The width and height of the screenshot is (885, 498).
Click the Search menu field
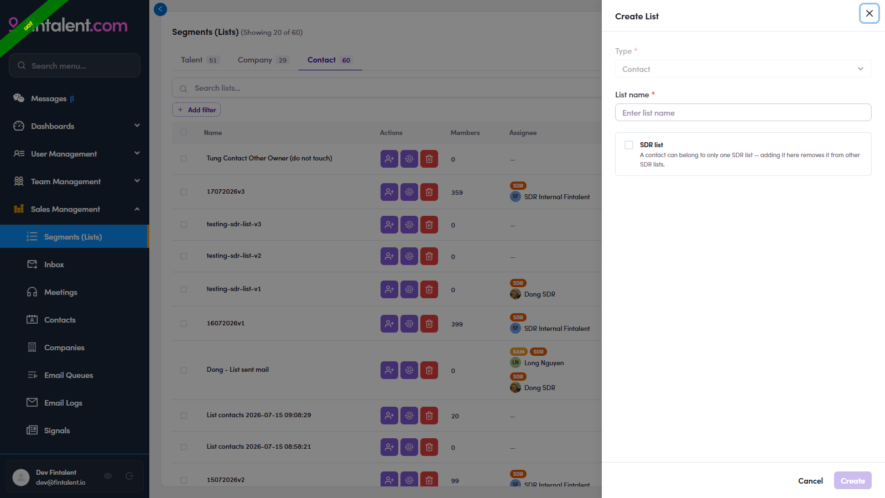75,65
